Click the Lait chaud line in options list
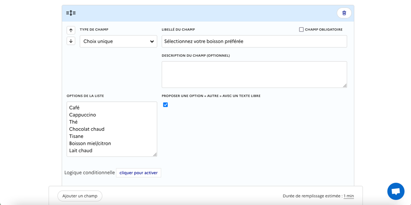The height and width of the screenshot is (205, 411). [81, 150]
